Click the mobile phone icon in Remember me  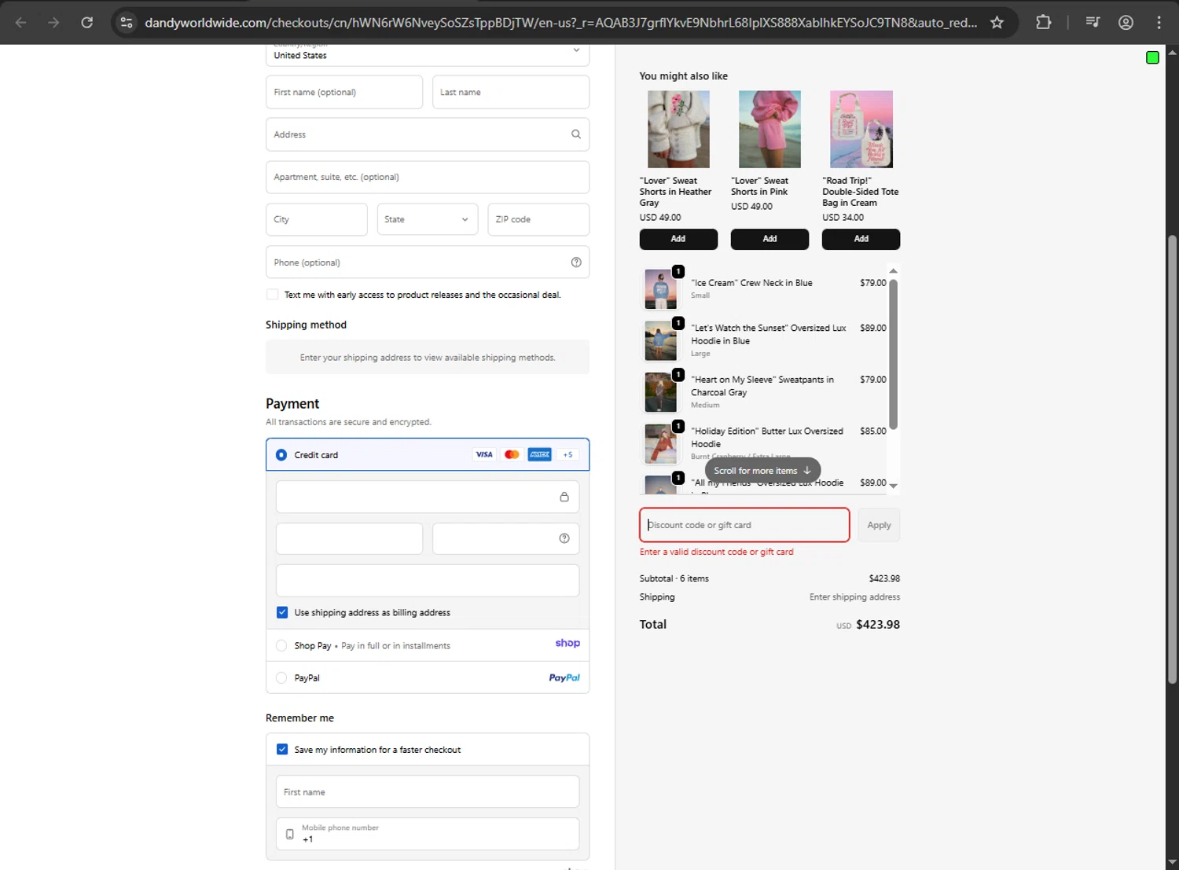click(x=290, y=834)
